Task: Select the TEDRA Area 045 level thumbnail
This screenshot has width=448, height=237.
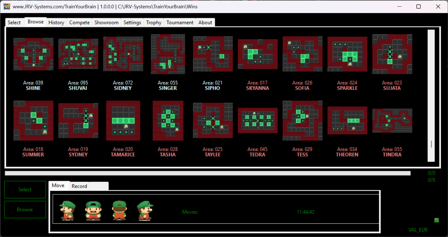Action: (258, 120)
